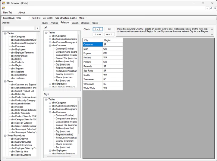
Task: Select dbo.Territories in Objects tree
Action: tap(18, 78)
